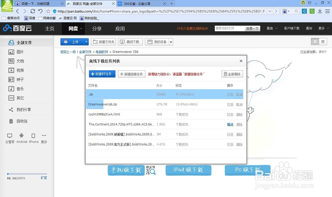Reload the page with refresh icon
This screenshot has height=197, width=332.
click(33, 11)
